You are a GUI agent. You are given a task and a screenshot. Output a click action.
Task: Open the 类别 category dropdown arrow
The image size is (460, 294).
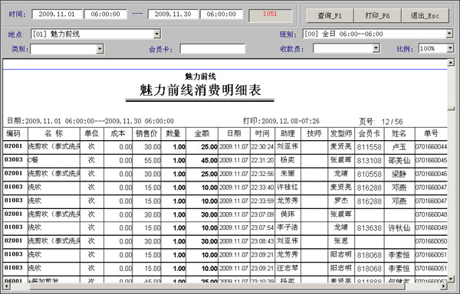(100, 49)
